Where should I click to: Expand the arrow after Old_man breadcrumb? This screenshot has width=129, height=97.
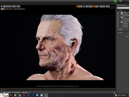(29, 92)
